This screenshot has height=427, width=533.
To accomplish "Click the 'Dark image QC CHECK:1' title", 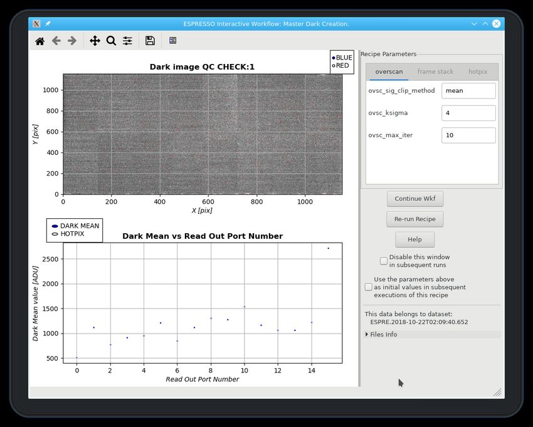I will [202, 66].
